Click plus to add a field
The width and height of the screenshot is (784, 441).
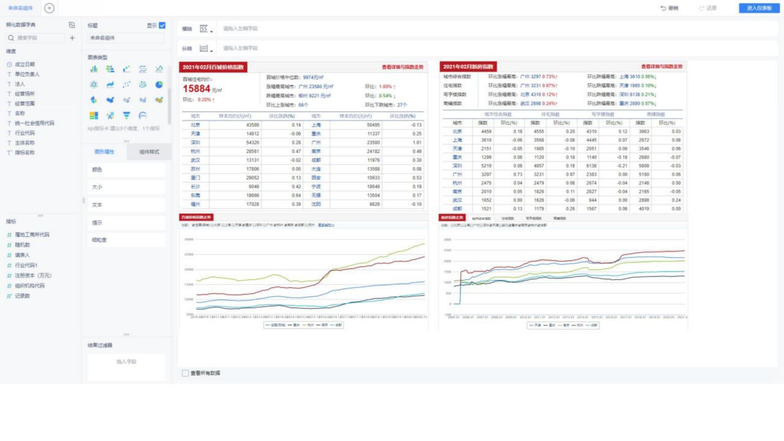(72, 38)
